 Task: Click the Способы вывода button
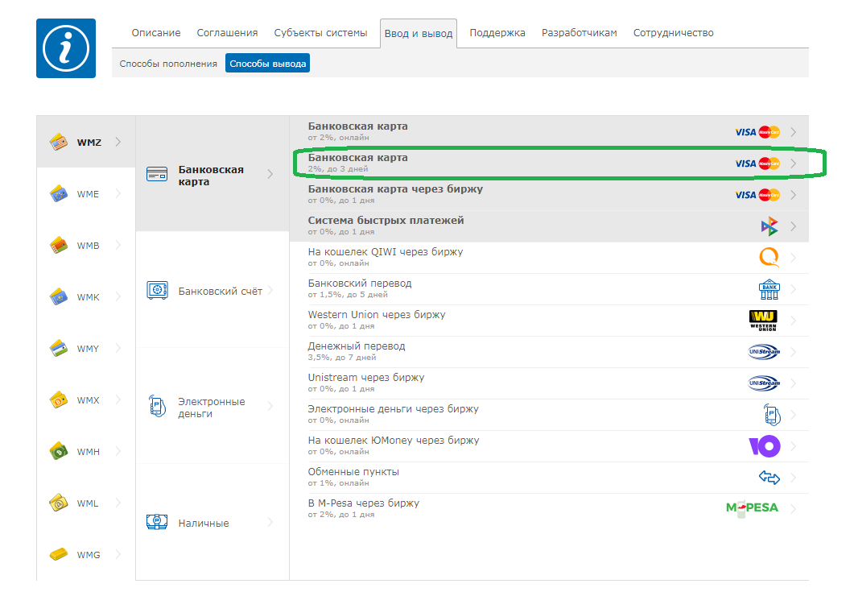tap(267, 64)
